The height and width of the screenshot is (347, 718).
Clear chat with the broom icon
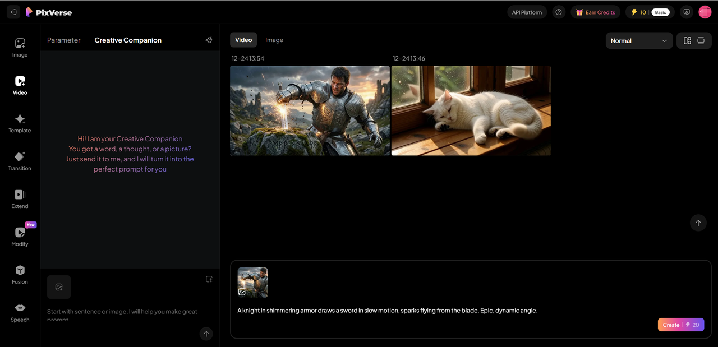point(209,40)
